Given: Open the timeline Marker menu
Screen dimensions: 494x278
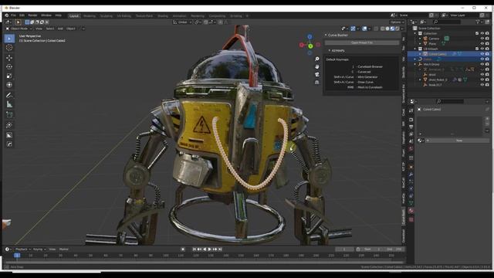Looking at the screenshot, I should click(63, 249).
